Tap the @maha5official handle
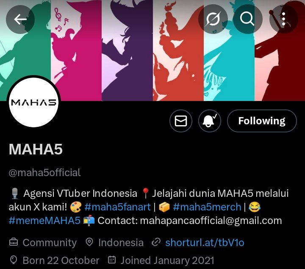 pos(44,173)
